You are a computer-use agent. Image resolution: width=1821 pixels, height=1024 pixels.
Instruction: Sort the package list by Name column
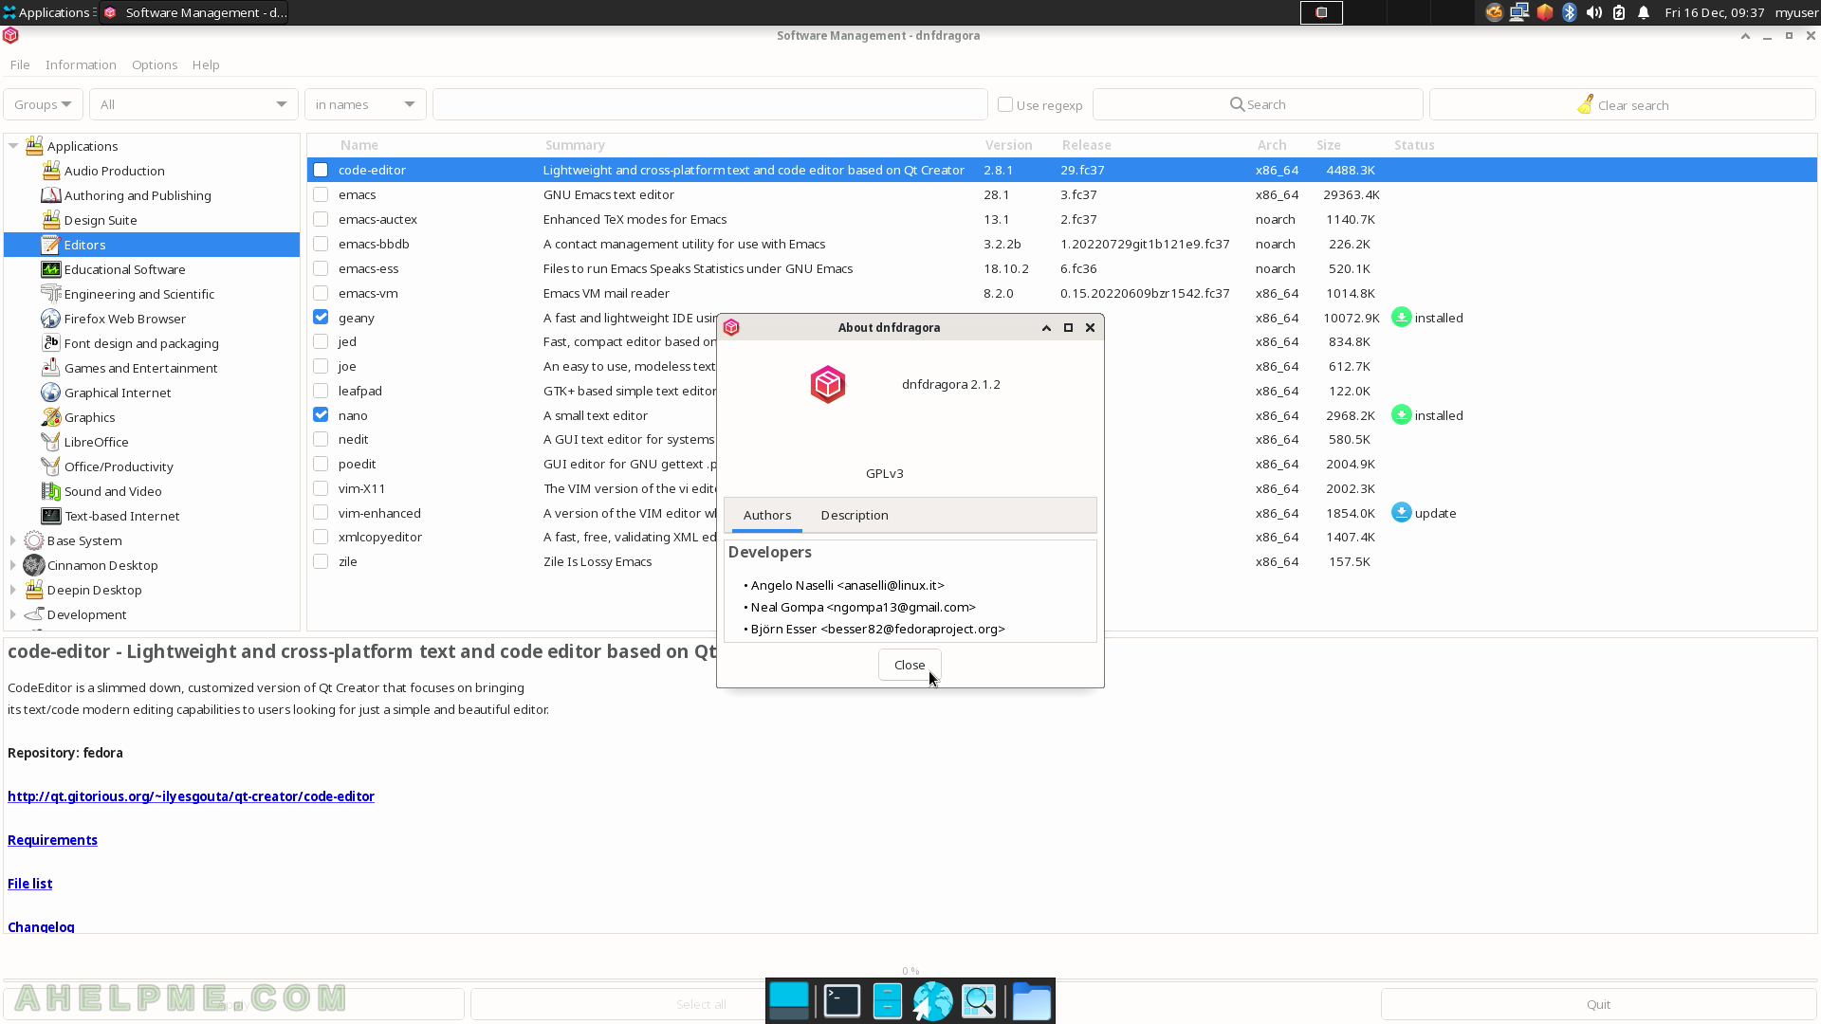click(x=359, y=145)
